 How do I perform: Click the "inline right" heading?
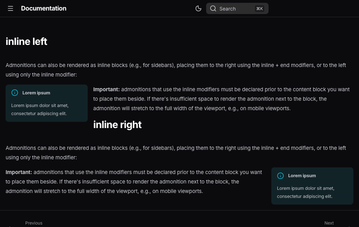(x=117, y=125)
